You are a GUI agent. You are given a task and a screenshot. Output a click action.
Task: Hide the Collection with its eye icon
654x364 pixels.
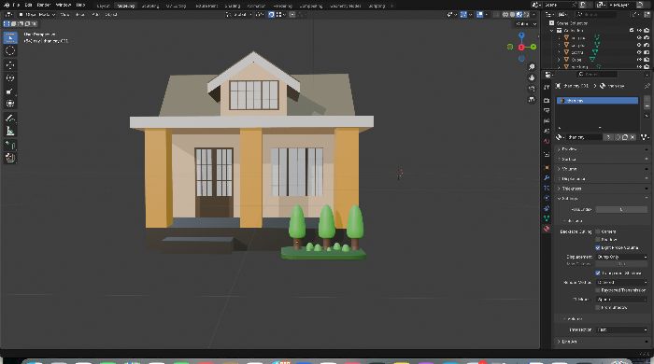click(x=639, y=31)
